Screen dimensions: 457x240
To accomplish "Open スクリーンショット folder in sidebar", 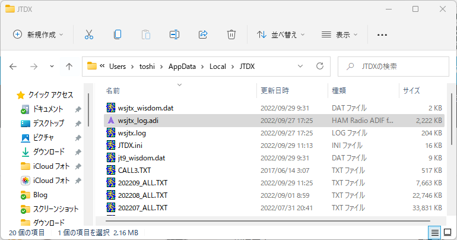I will tap(56, 209).
